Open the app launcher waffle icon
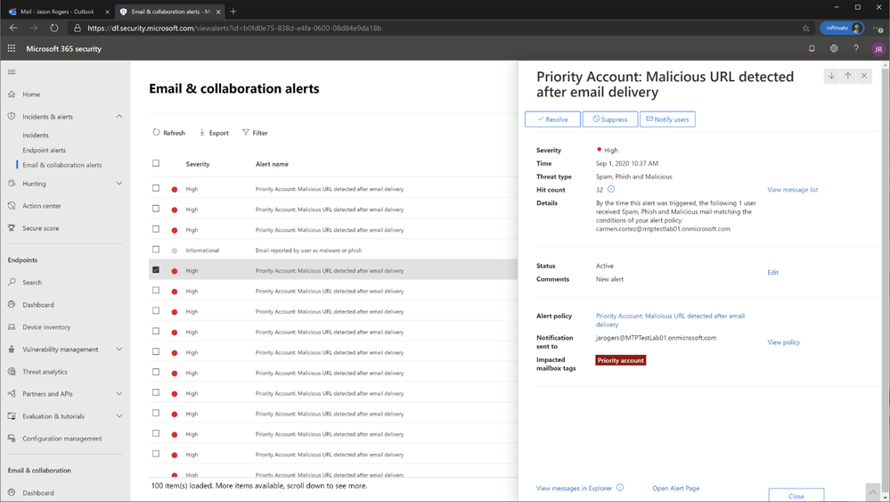 [x=12, y=49]
